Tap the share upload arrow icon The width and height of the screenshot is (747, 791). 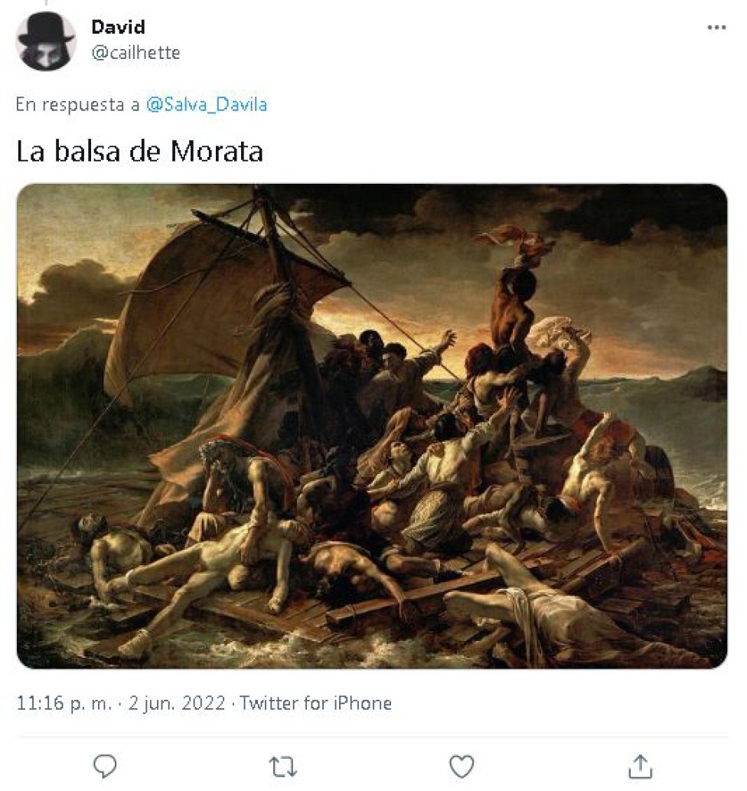point(640,766)
